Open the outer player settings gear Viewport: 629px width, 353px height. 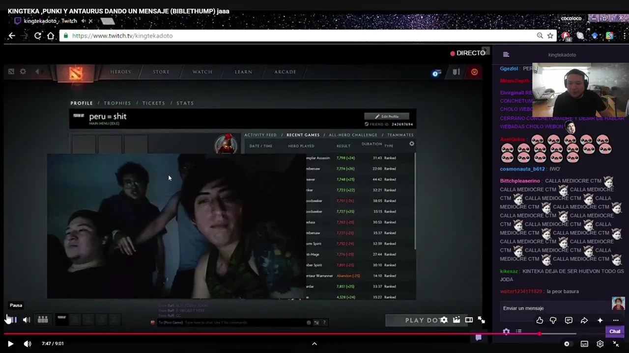pyautogui.click(x=600, y=344)
